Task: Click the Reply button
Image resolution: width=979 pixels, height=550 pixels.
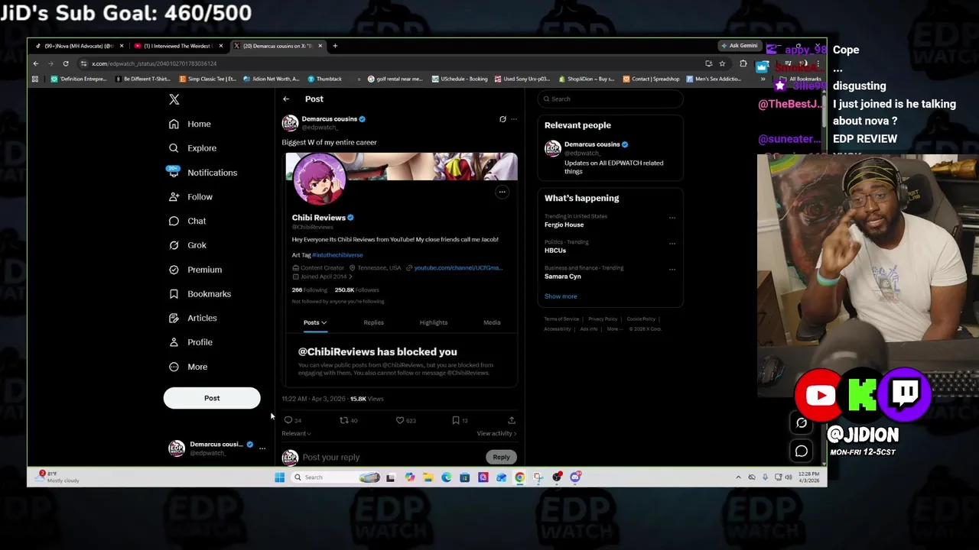Action: click(x=501, y=457)
